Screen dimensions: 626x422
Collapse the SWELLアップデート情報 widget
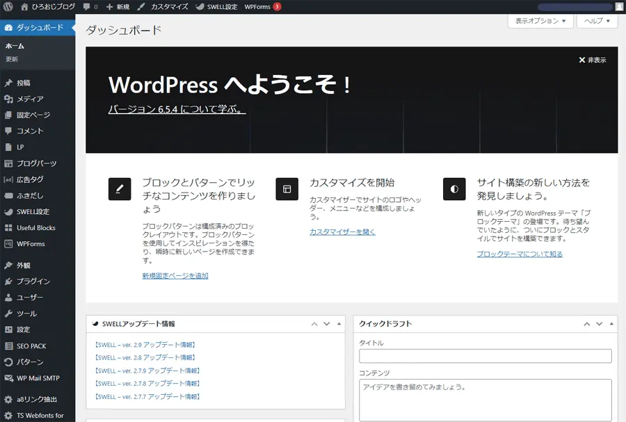click(339, 324)
